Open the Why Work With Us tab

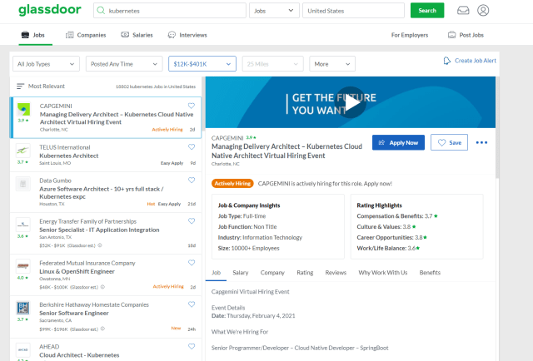point(383,272)
